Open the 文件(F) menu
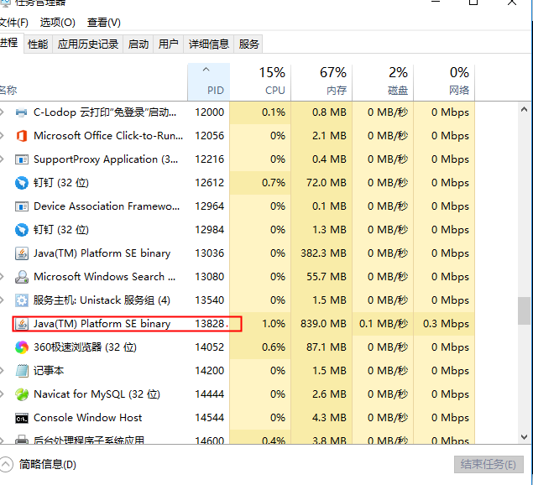533x485 pixels. (x=13, y=23)
